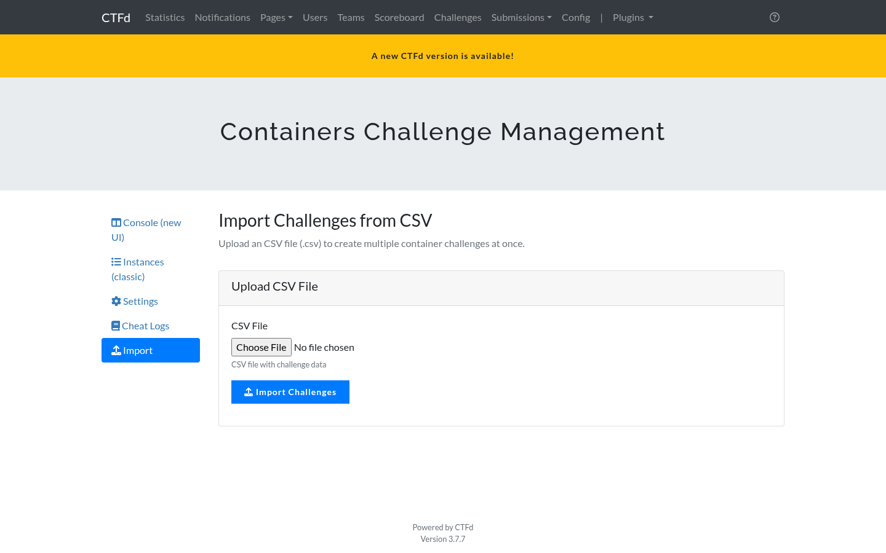Click the 'Upload CSV File' card header

coord(501,288)
